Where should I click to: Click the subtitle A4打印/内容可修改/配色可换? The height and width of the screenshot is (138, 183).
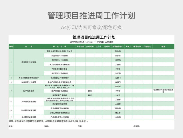(x=91, y=27)
